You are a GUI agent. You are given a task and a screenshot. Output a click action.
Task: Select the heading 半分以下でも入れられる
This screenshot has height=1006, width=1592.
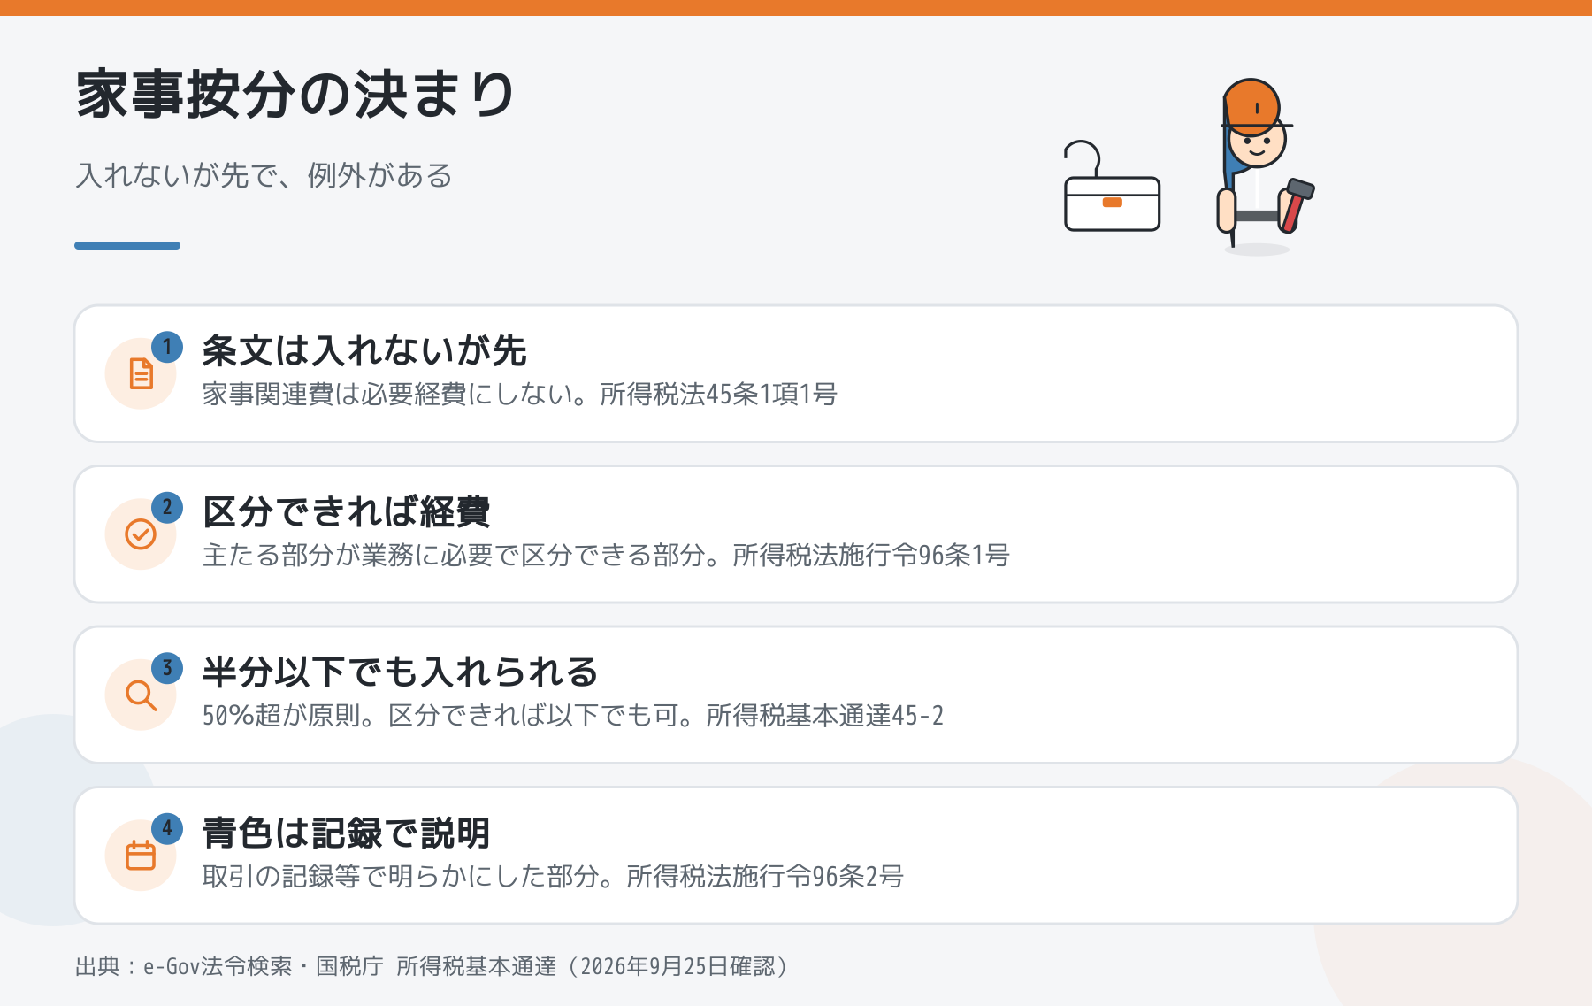click(x=400, y=672)
